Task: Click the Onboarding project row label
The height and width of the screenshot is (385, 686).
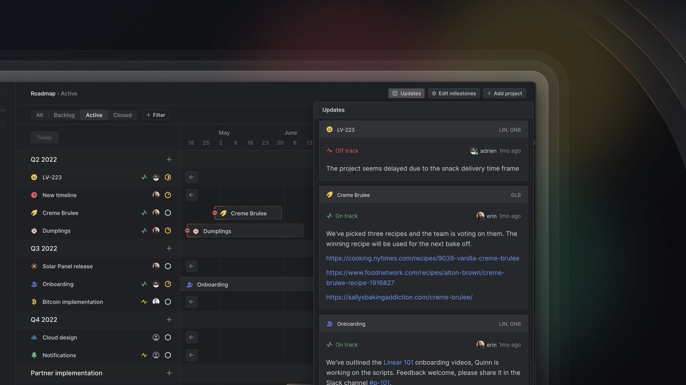Action: click(58, 284)
